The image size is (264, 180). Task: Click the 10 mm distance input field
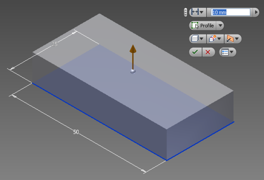coord(231,12)
